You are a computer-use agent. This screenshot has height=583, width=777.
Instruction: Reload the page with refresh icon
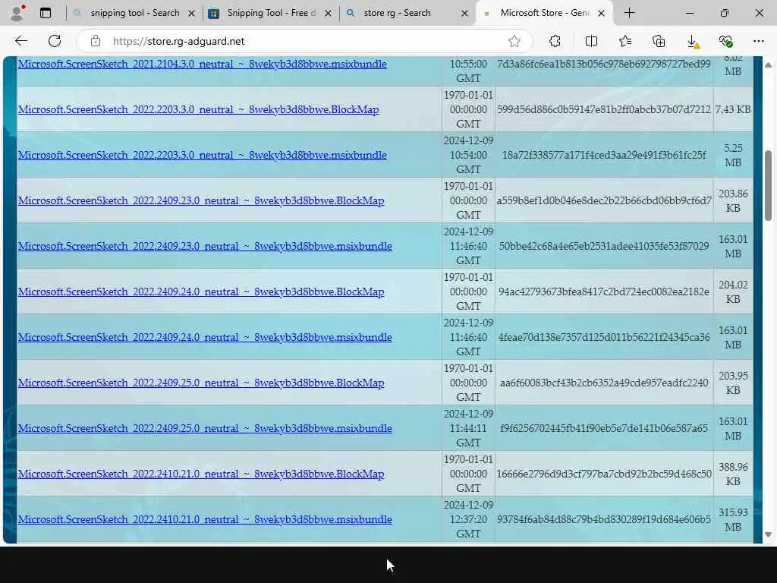(x=55, y=41)
